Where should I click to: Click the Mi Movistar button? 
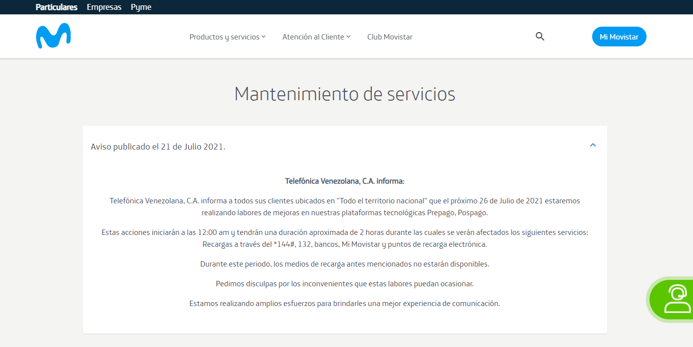click(x=619, y=37)
